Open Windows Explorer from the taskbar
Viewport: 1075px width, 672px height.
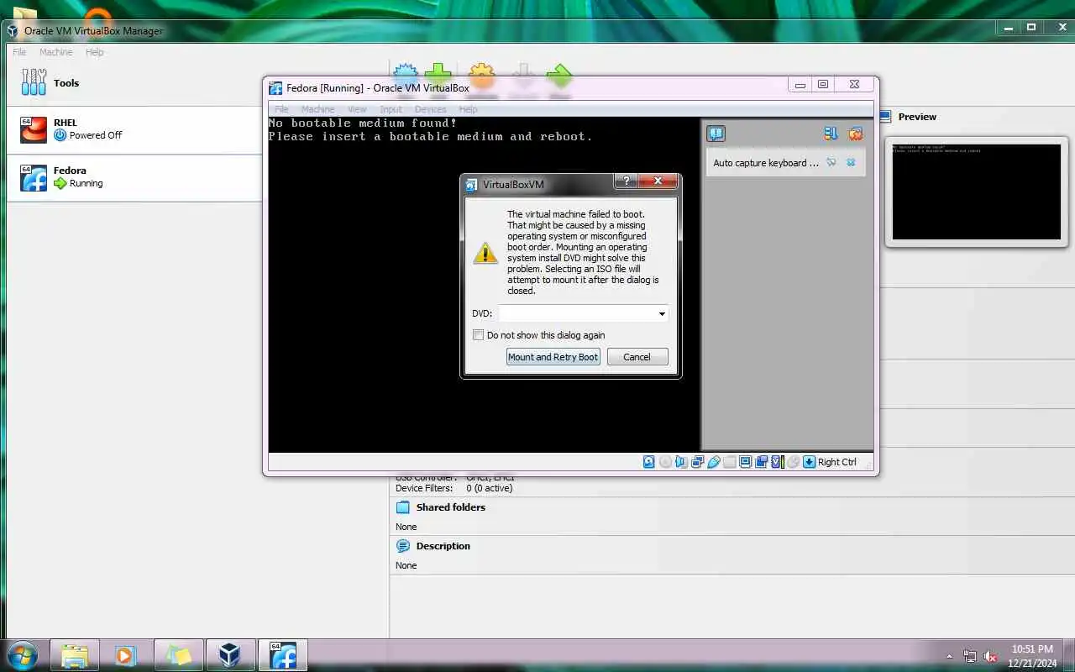point(75,655)
